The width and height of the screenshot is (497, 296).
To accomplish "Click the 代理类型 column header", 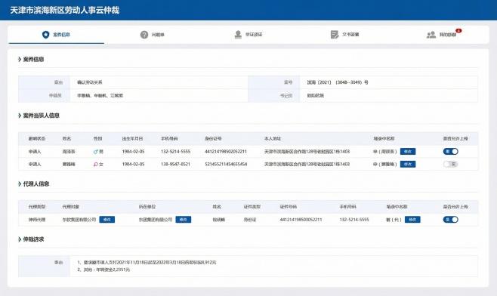I will click(37, 207).
